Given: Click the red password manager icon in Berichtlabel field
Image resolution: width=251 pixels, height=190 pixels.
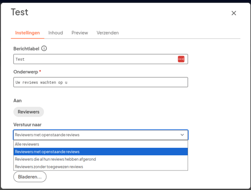Looking at the screenshot, I should 181,59.
